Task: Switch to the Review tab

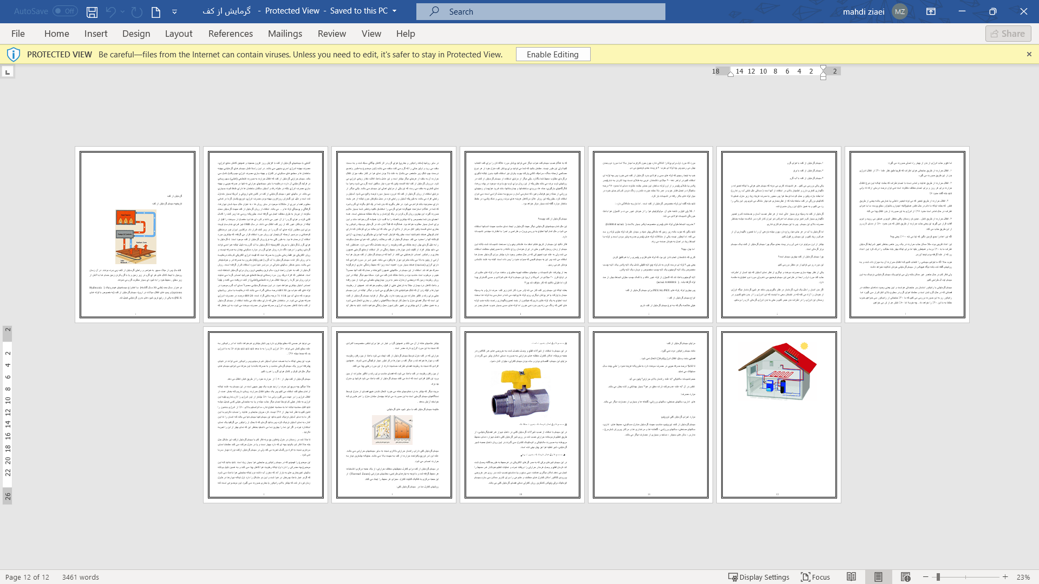Action: click(332, 34)
